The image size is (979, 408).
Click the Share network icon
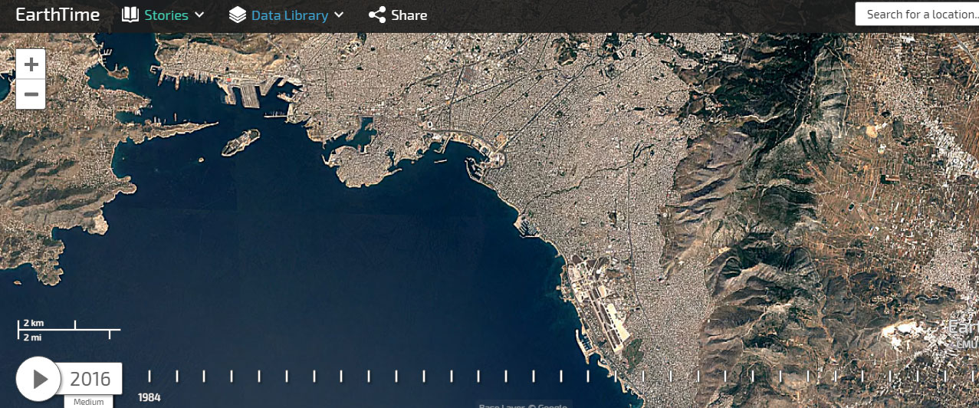376,15
